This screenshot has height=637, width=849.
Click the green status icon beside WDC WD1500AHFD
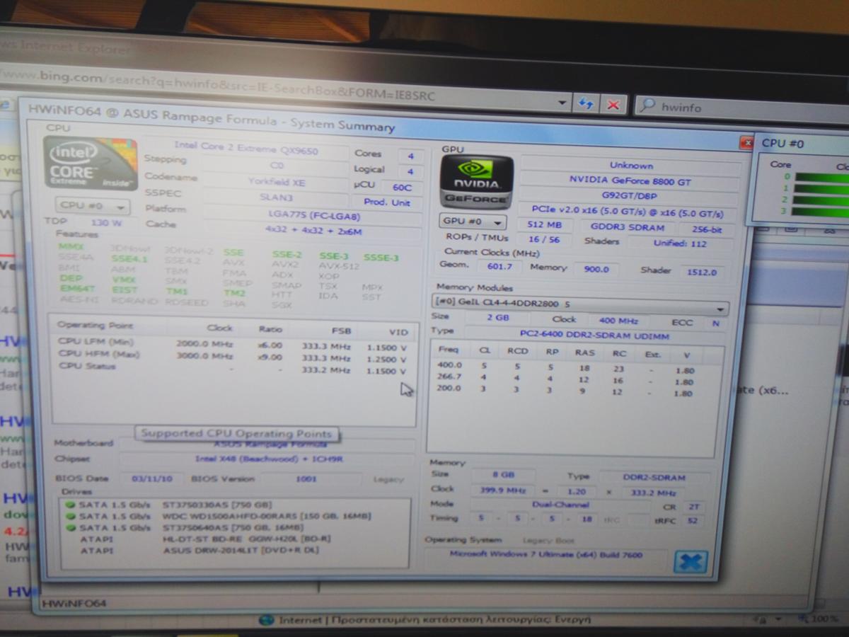[69, 516]
